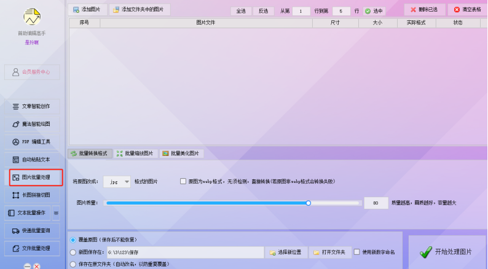Click the username link under the logo

32,42
